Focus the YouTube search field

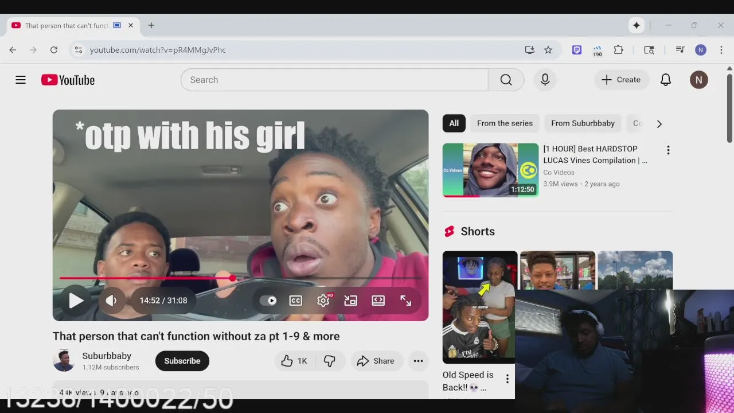tap(334, 80)
